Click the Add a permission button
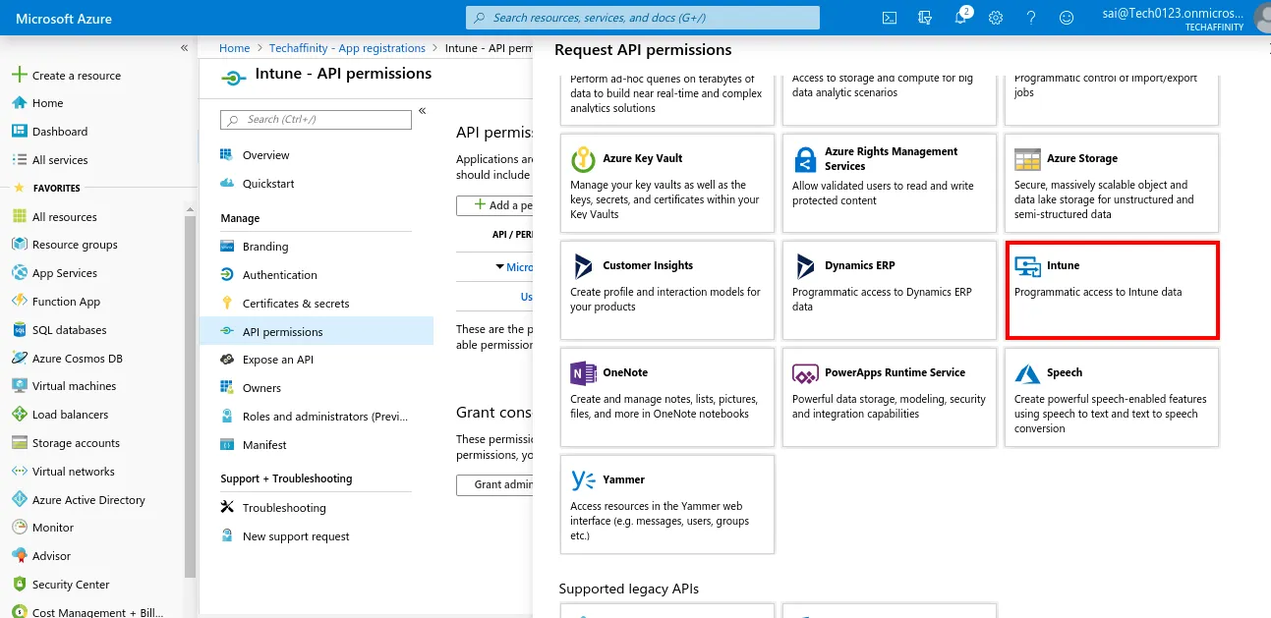This screenshot has height=618, width=1271. pyautogui.click(x=494, y=205)
